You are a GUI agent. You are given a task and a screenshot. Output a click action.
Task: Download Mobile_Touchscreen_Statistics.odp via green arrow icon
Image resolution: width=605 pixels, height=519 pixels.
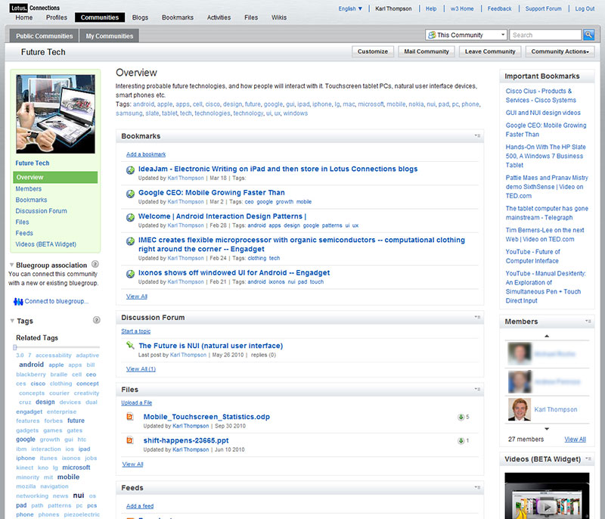click(461, 417)
